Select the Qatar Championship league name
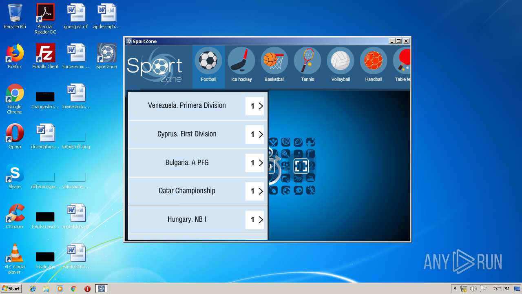Image resolution: width=522 pixels, height=294 pixels. 187,191
